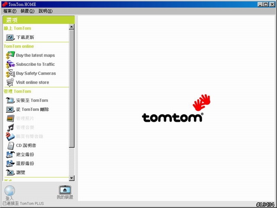Click the 管理 TomTom section header
This screenshot has height=208, width=277.
click(17, 91)
